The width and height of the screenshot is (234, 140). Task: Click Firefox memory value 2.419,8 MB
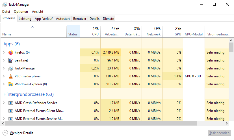click(111, 52)
